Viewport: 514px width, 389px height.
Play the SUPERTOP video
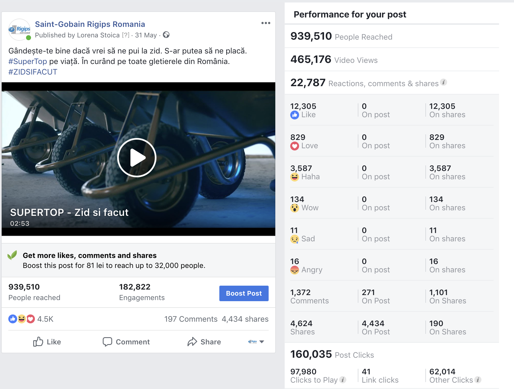(137, 158)
